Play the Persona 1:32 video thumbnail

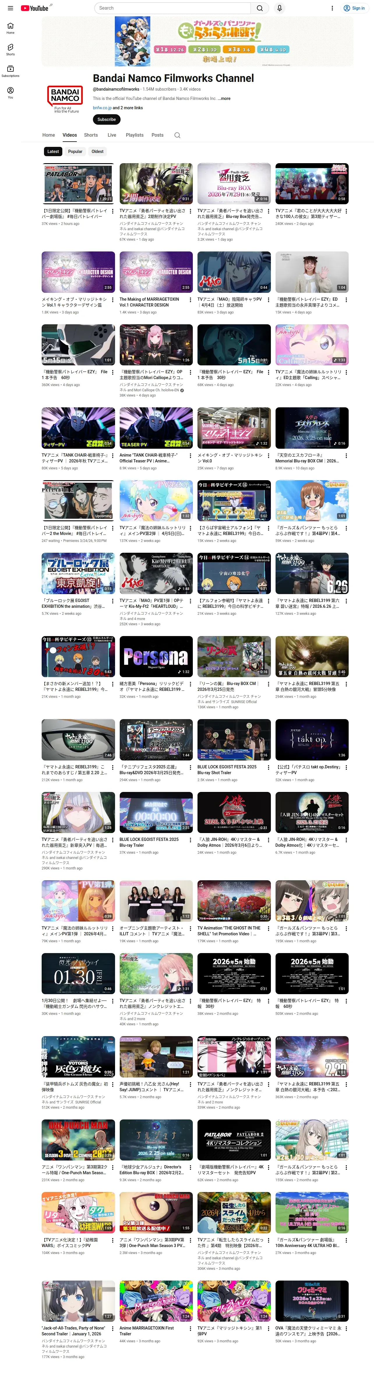(x=156, y=657)
